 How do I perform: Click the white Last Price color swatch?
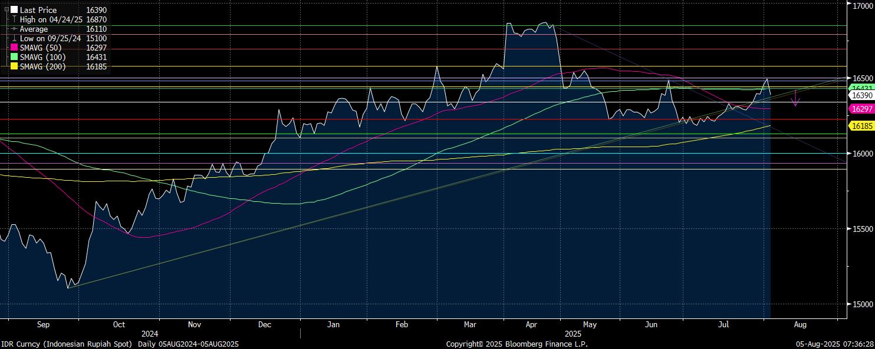14,11
